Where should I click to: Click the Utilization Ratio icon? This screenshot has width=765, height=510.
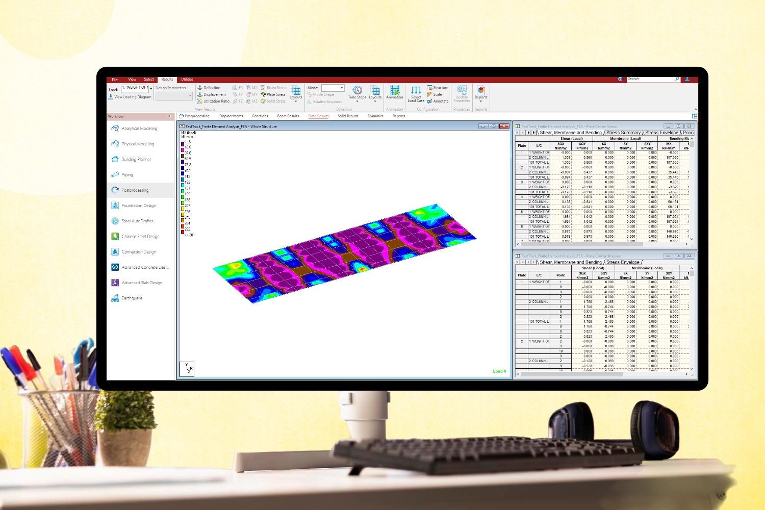pos(200,101)
